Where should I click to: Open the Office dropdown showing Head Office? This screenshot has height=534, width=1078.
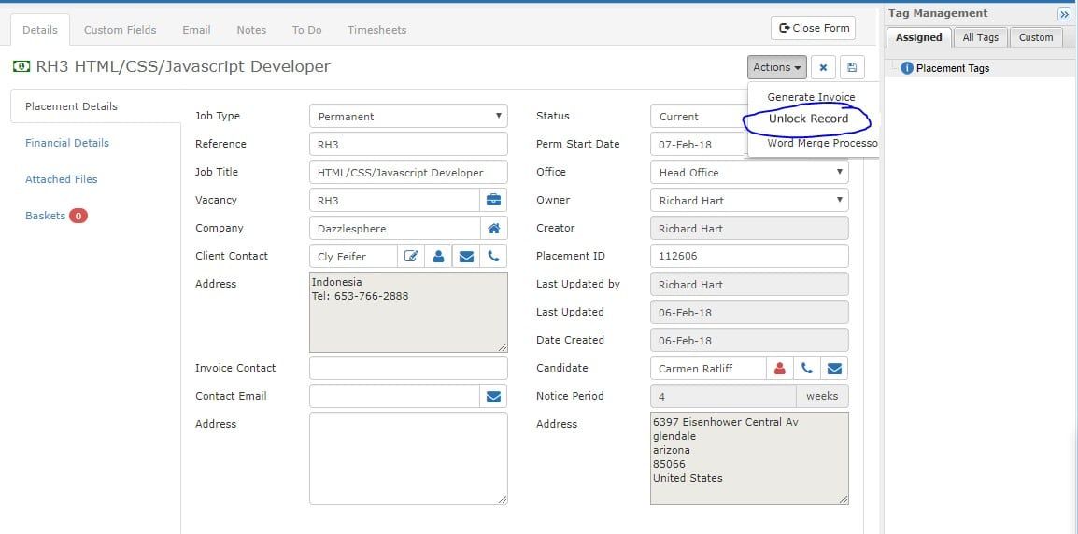(x=749, y=172)
